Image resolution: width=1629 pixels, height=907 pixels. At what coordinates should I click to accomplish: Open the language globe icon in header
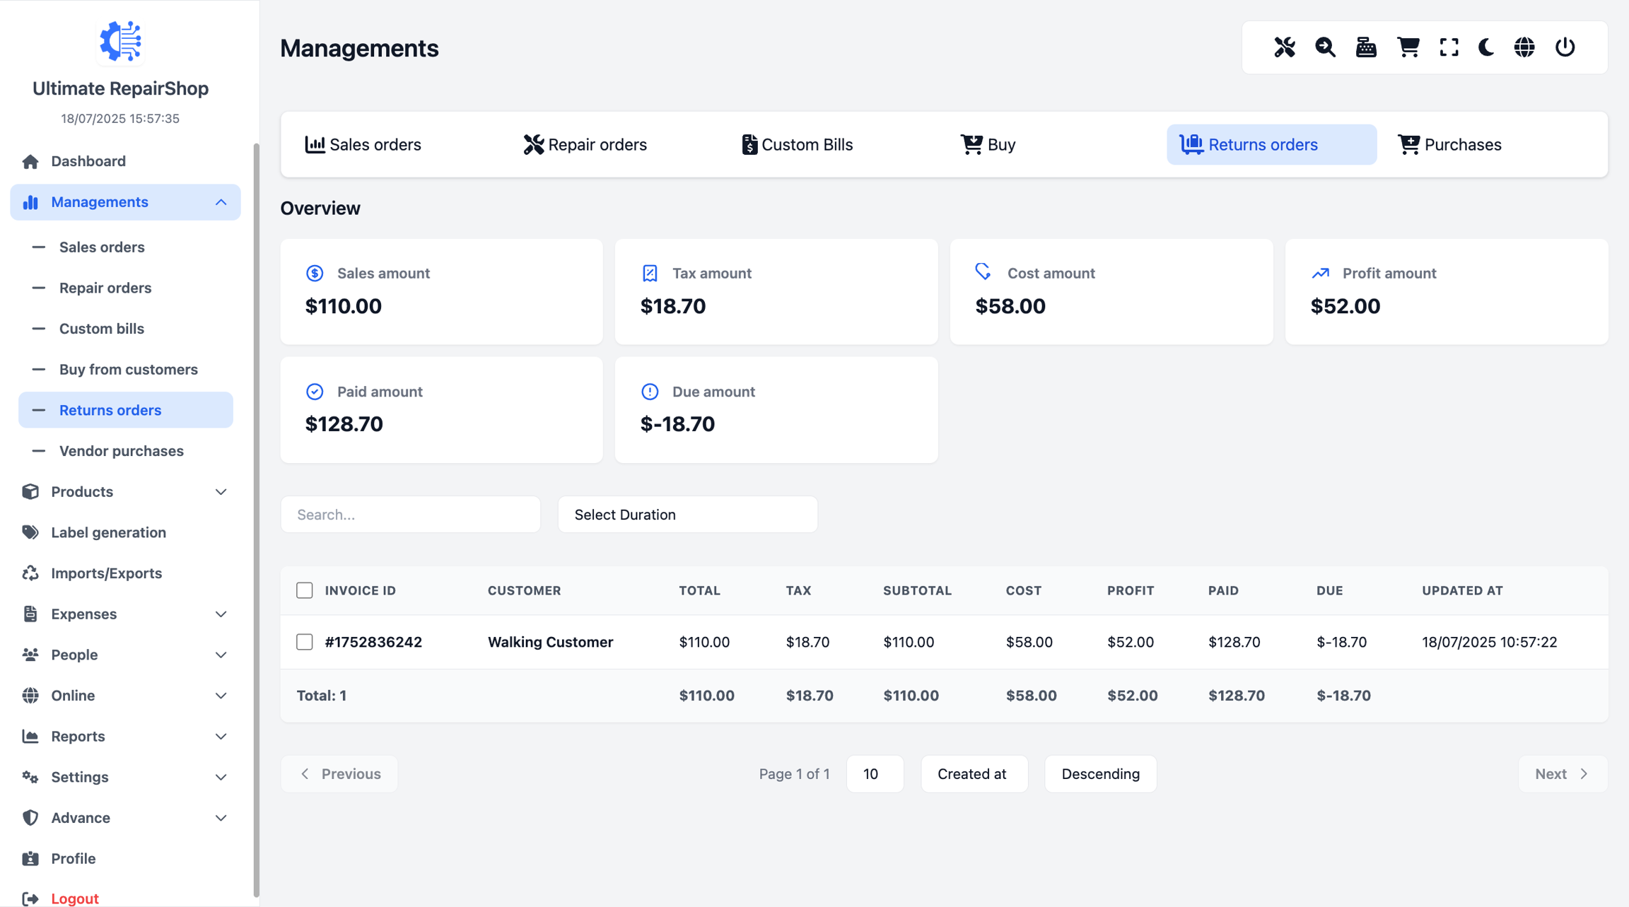click(x=1524, y=47)
